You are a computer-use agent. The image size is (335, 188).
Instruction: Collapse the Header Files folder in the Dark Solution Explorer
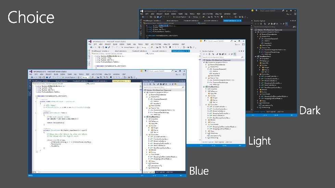[258, 37]
